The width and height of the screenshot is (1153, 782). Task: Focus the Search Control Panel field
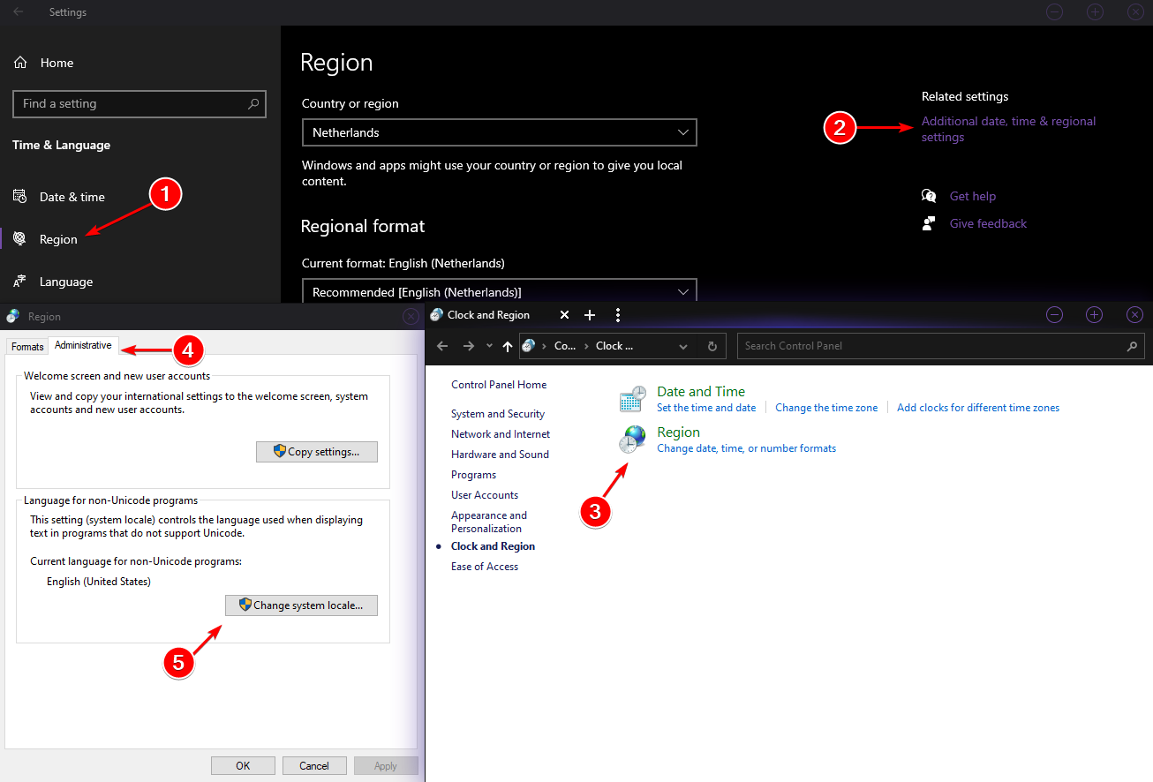pyautogui.click(x=941, y=346)
